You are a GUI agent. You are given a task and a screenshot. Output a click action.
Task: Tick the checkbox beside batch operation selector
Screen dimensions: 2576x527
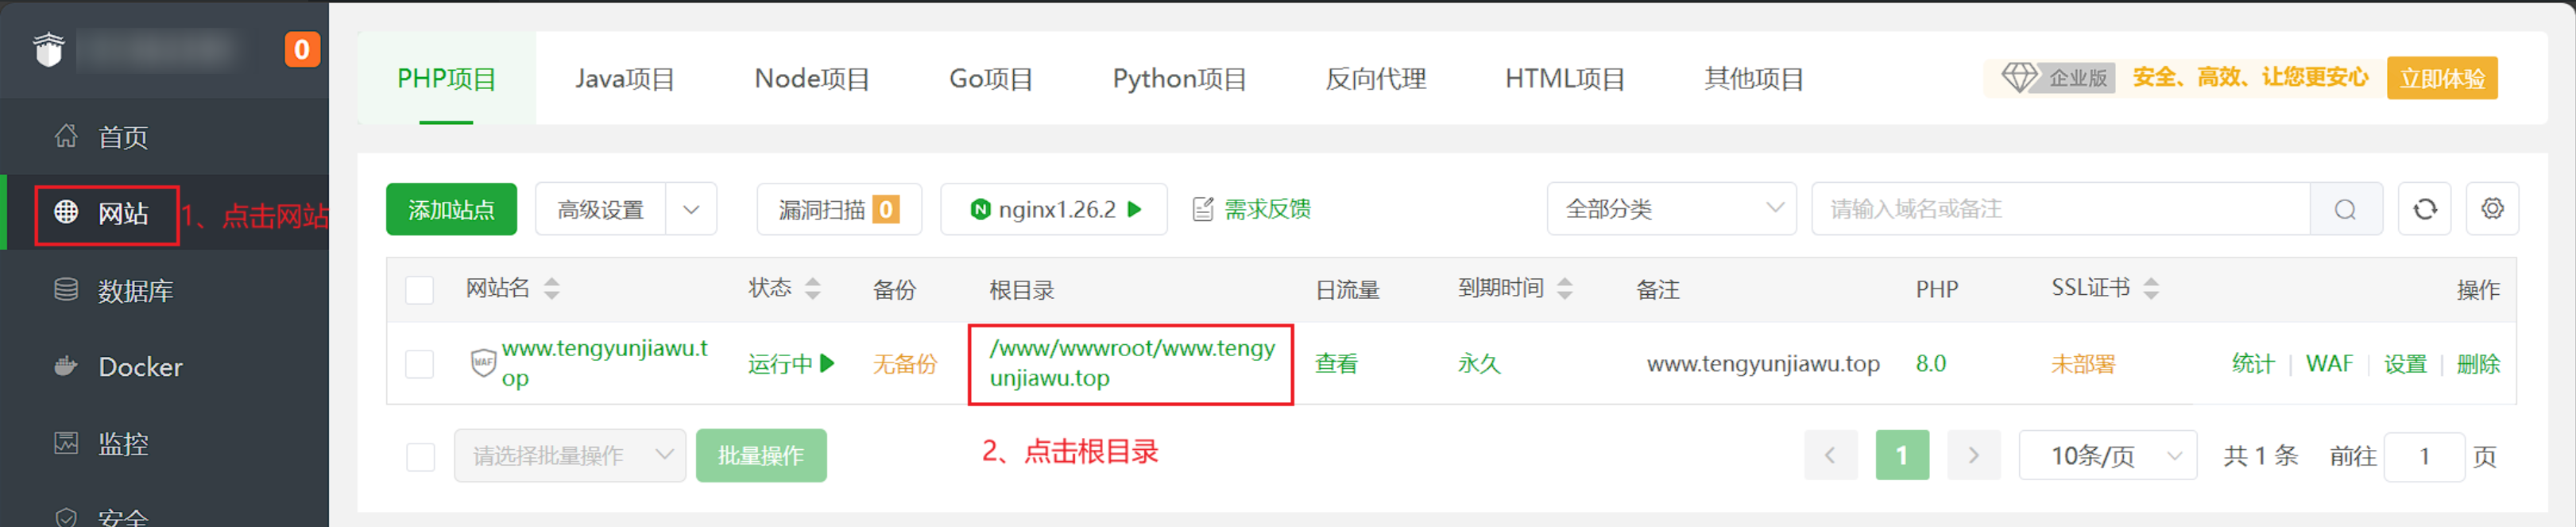click(x=420, y=457)
